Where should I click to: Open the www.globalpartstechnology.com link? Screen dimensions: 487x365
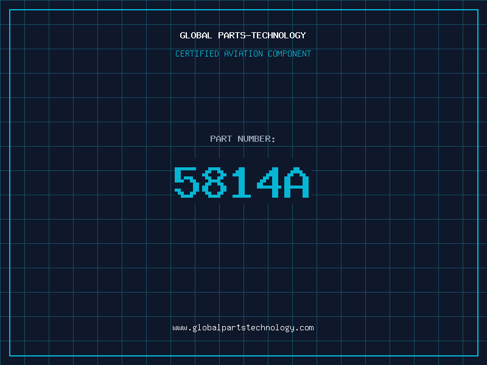pyautogui.click(x=243, y=328)
